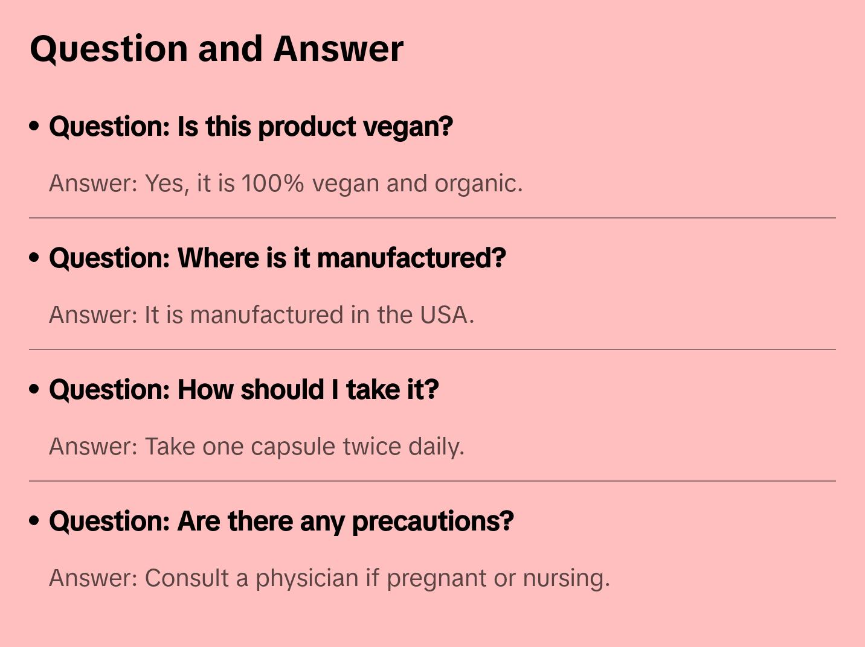
Task: Click the word "physician" in the precautions answer
Action: click(307, 578)
